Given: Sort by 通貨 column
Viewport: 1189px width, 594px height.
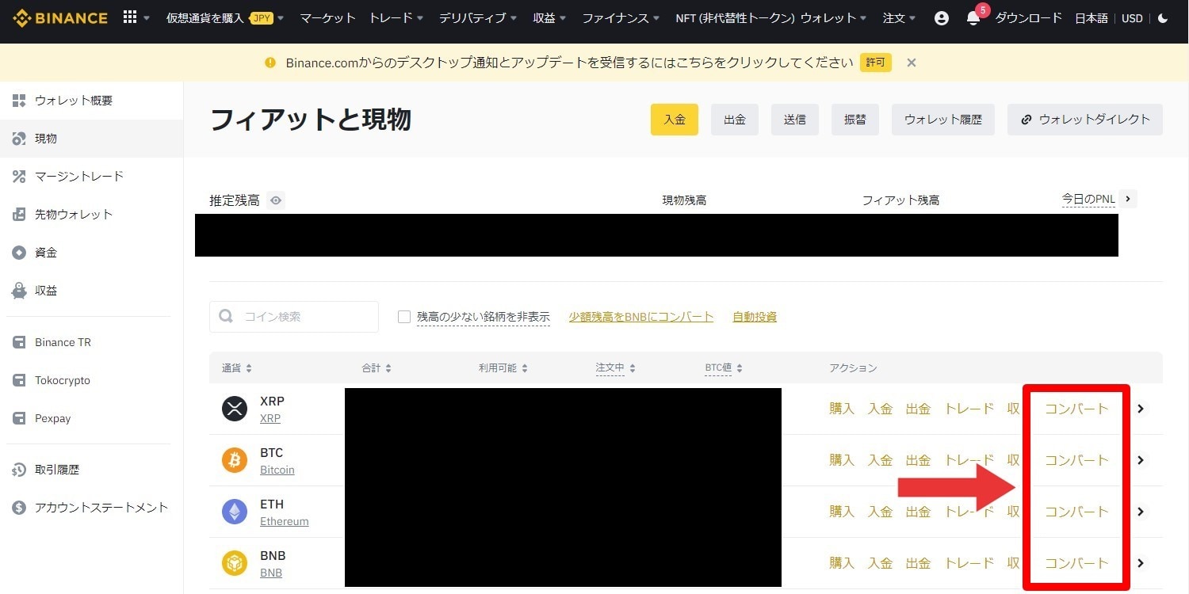Looking at the screenshot, I should click(x=237, y=368).
